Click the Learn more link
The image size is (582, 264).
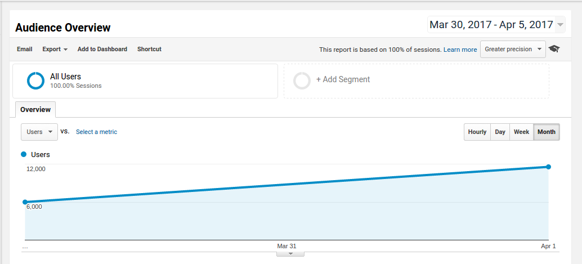pyautogui.click(x=460, y=50)
